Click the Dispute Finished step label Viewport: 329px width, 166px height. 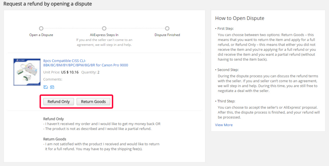click(x=167, y=35)
